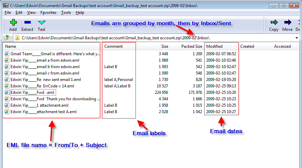The image size is (302, 168).
Task: Go up one folder level icon
Action: tap(6, 38)
